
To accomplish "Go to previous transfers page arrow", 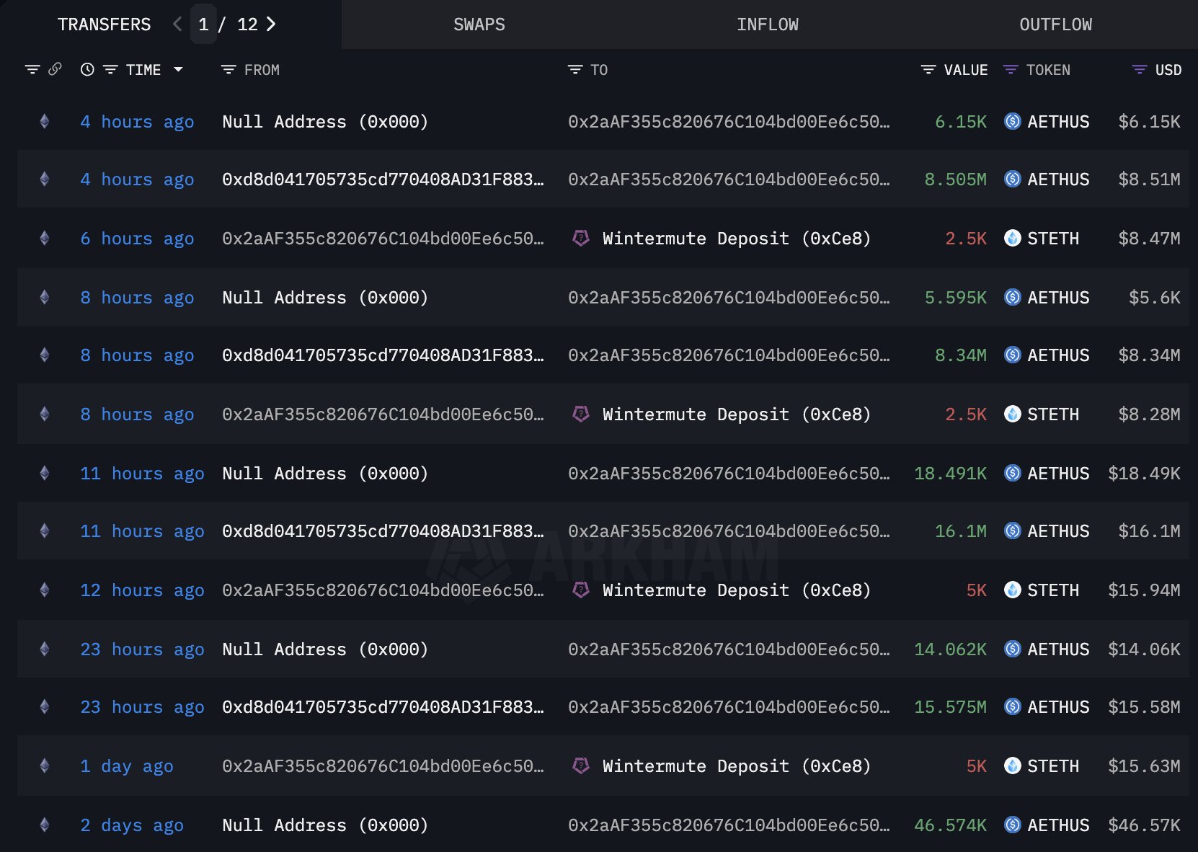I will (x=177, y=25).
